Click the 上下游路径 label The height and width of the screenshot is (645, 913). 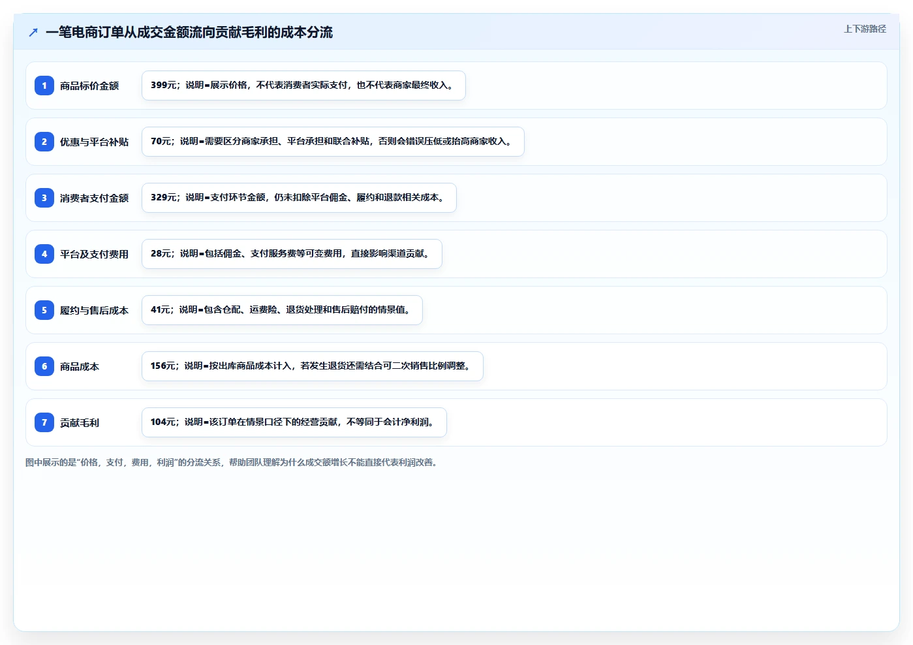[x=865, y=29]
